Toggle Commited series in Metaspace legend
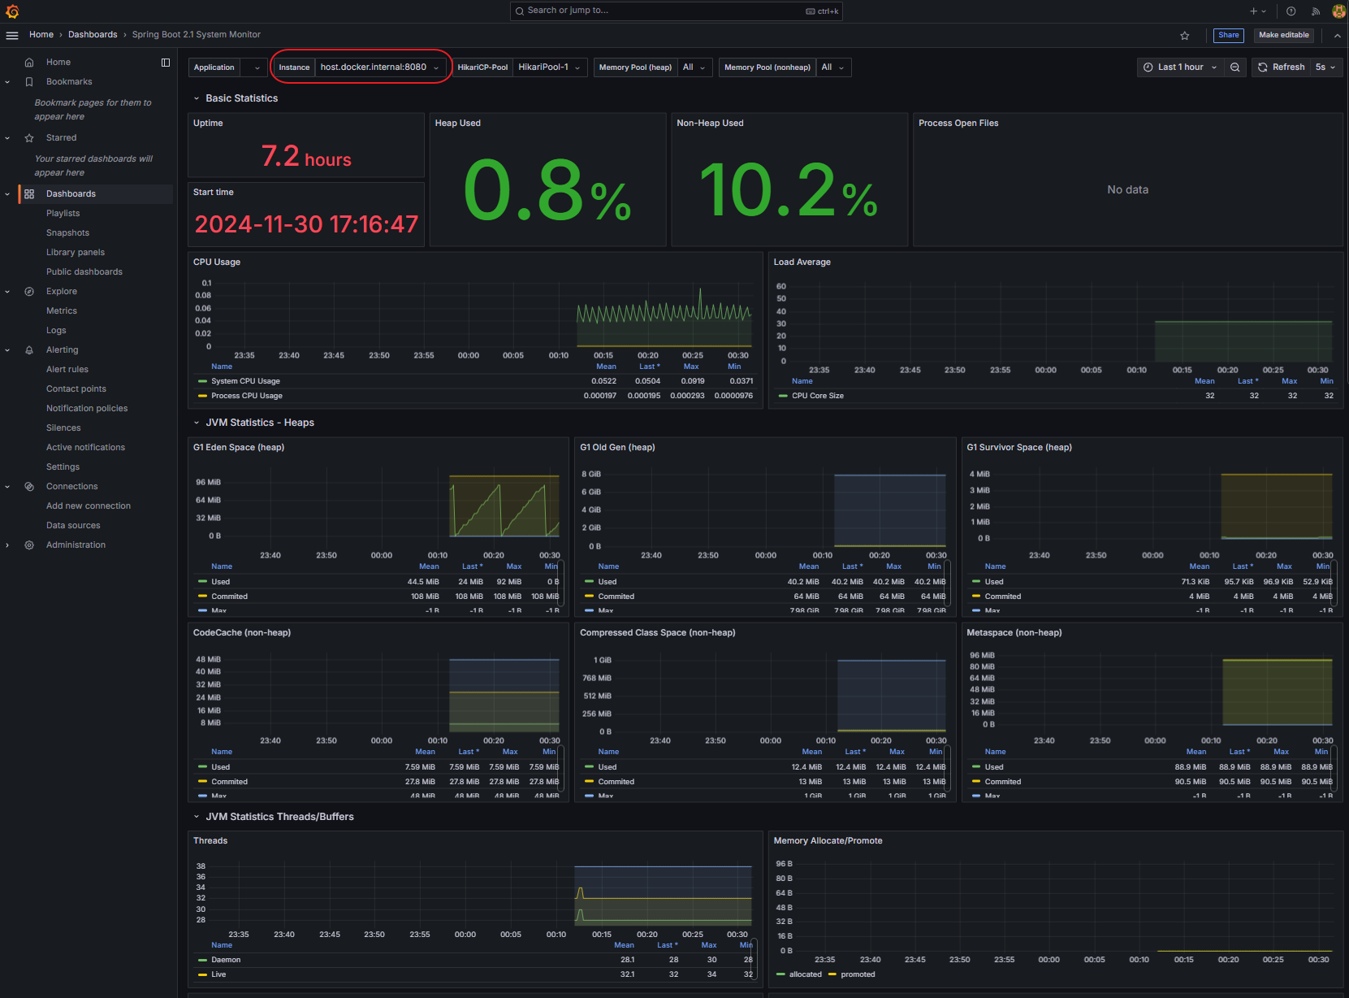1349x998 pixels. (x=1003, y=782)
